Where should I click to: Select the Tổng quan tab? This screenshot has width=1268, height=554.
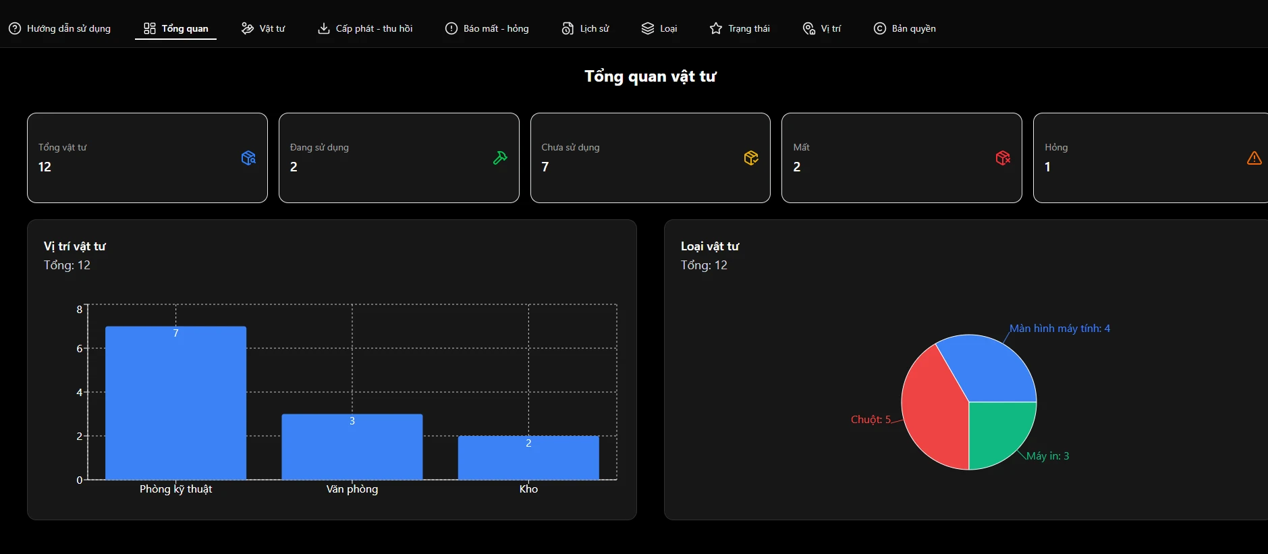coord(176,28)
